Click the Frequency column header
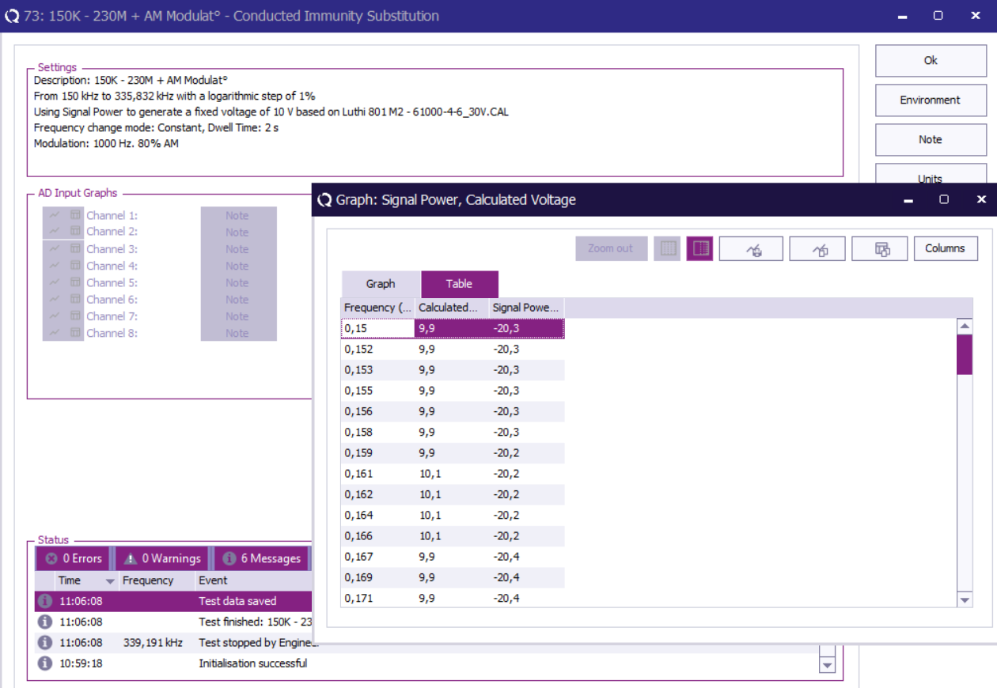The height and width of the screenshot is (688, 997). (377, 307)
